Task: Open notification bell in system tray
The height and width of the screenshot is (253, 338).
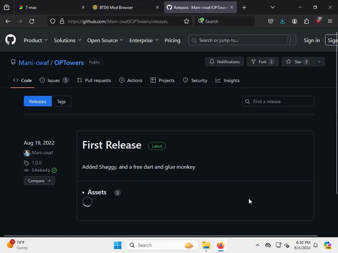Action: [x=316, y=245]
